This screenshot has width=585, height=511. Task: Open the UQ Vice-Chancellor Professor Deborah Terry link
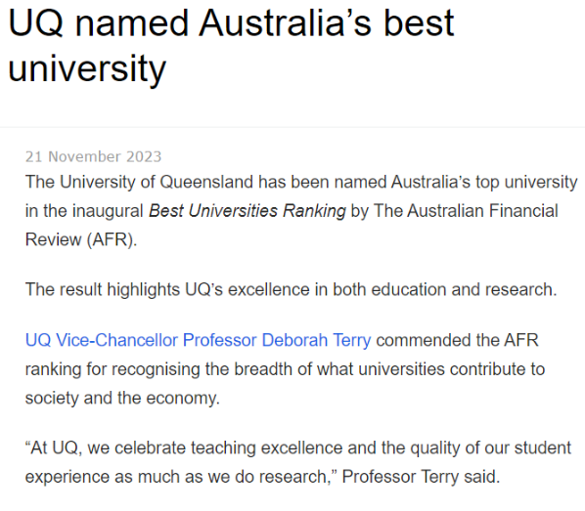(199, 340)
